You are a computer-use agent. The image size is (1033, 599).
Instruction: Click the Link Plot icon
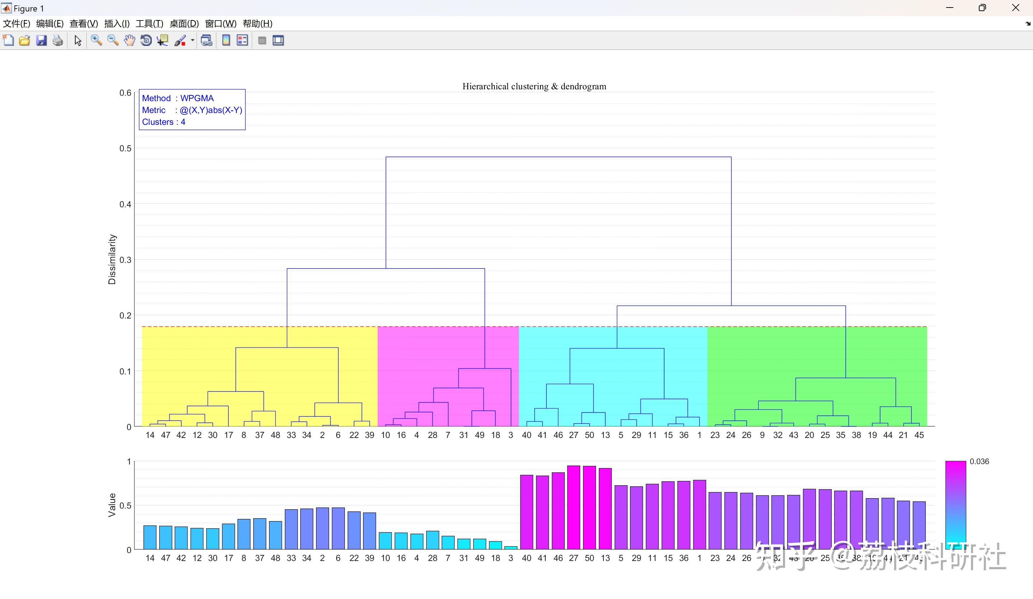click(207, 41)
